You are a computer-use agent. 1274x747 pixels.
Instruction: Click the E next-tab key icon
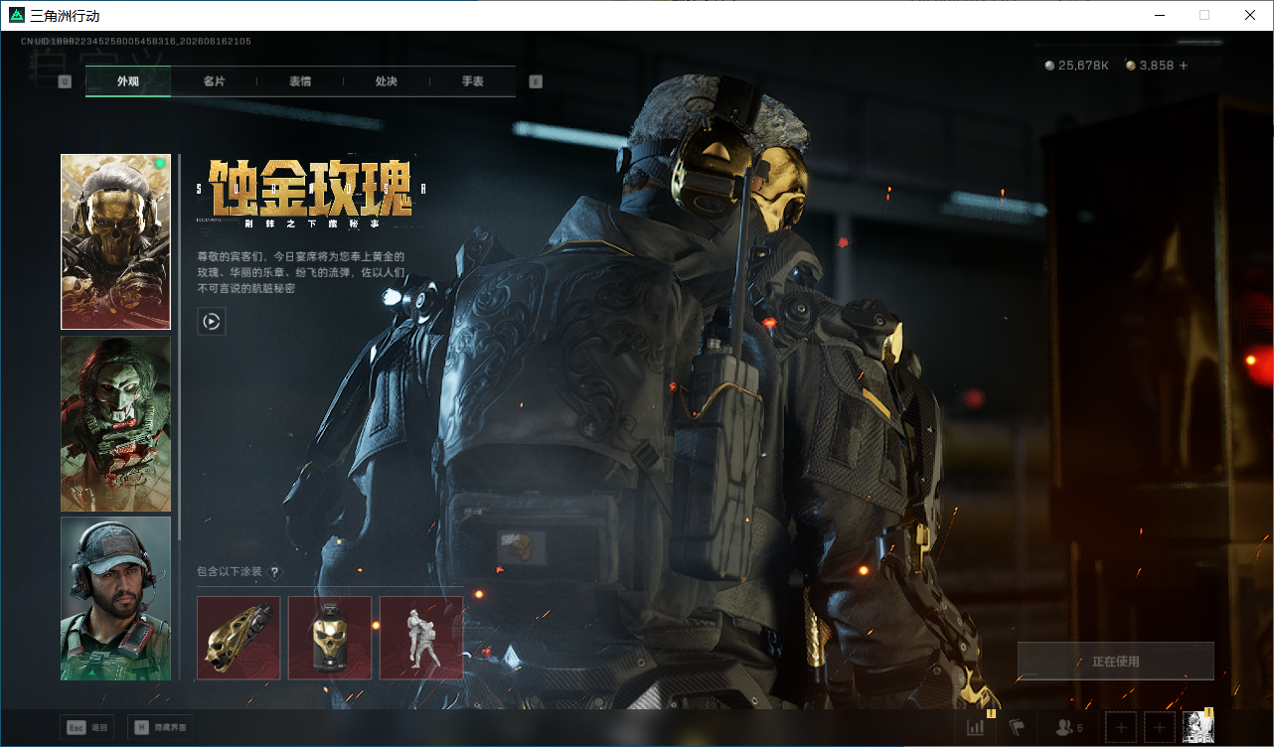coord(536,81)
